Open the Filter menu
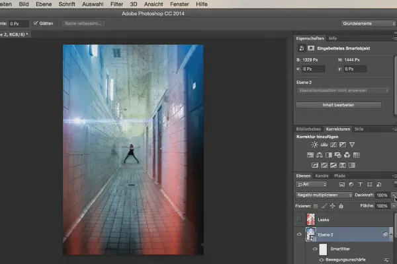 pyautogui.click(x=116, y=4)
